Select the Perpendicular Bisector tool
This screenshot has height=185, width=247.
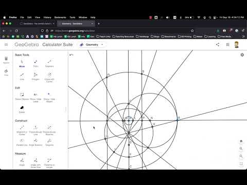point(49,130)
